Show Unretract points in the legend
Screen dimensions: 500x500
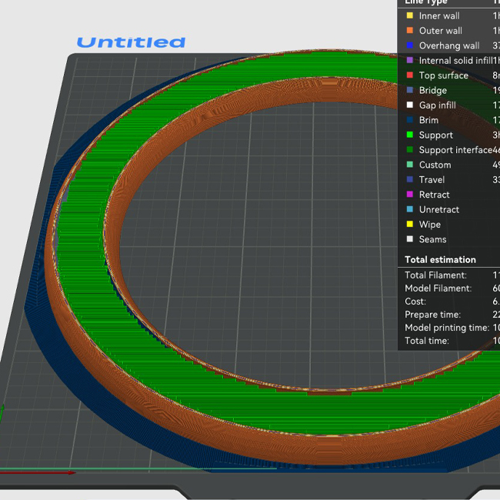tap(439, 210)
